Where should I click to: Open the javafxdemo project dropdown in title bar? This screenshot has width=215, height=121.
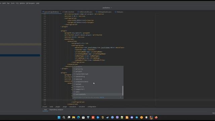point(107,8)
